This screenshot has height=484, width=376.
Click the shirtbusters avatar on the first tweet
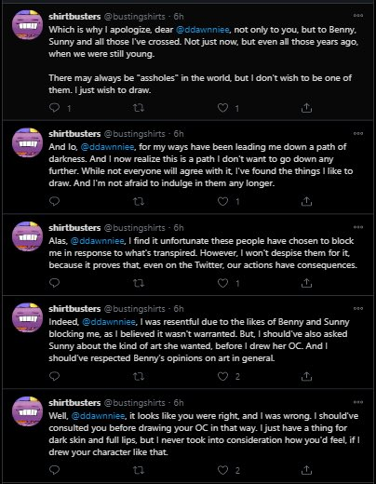pyautogui.click(x=27, y=24)
